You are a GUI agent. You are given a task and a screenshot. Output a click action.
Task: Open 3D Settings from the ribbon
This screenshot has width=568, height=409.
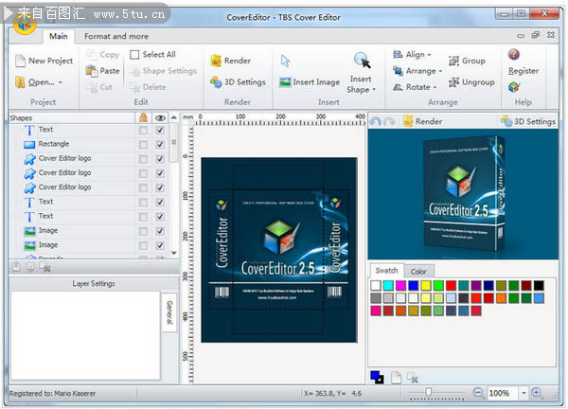217,82
